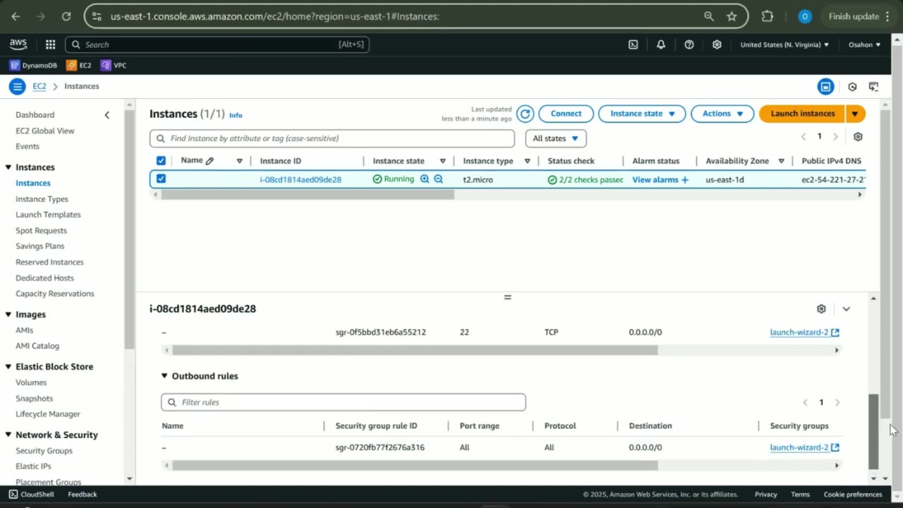Click the AWS top Search box
903x508 pixels.
pos(217,44)
